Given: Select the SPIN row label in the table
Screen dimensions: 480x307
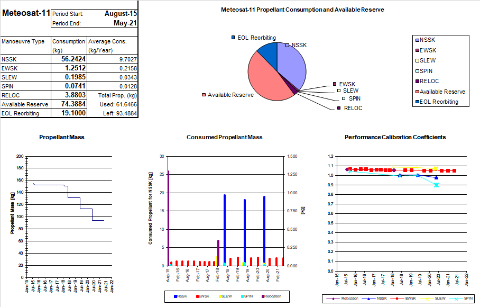Looking at the screenshot, I should click(x=7, y=86).
